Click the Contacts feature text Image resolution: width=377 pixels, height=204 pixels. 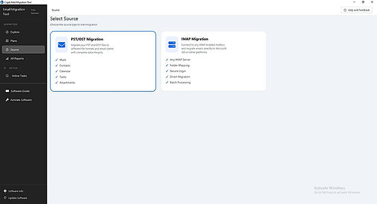[x=65, y=65]
